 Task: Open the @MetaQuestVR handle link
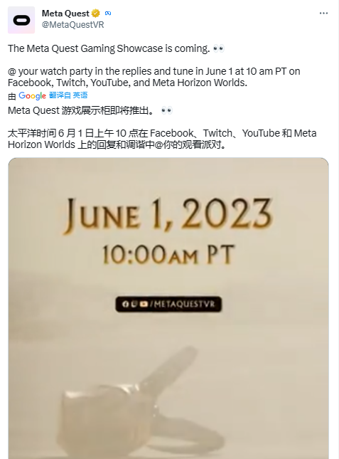coord(72,25)
